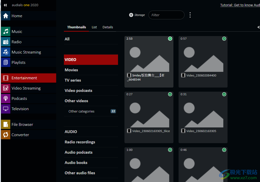This screenshot has height=182, width=260.
Task: Open Audio podcasts category
Action: click(91, 152)
